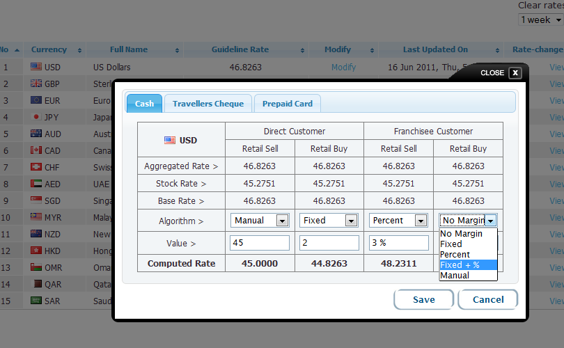The width and height of the screenshot is (564, 348).
Task: Open the Prepaid Card tab
Action: [x=287, y=104]
